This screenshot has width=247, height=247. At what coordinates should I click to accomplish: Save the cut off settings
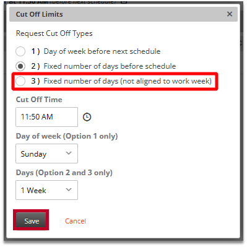(31, 220)
